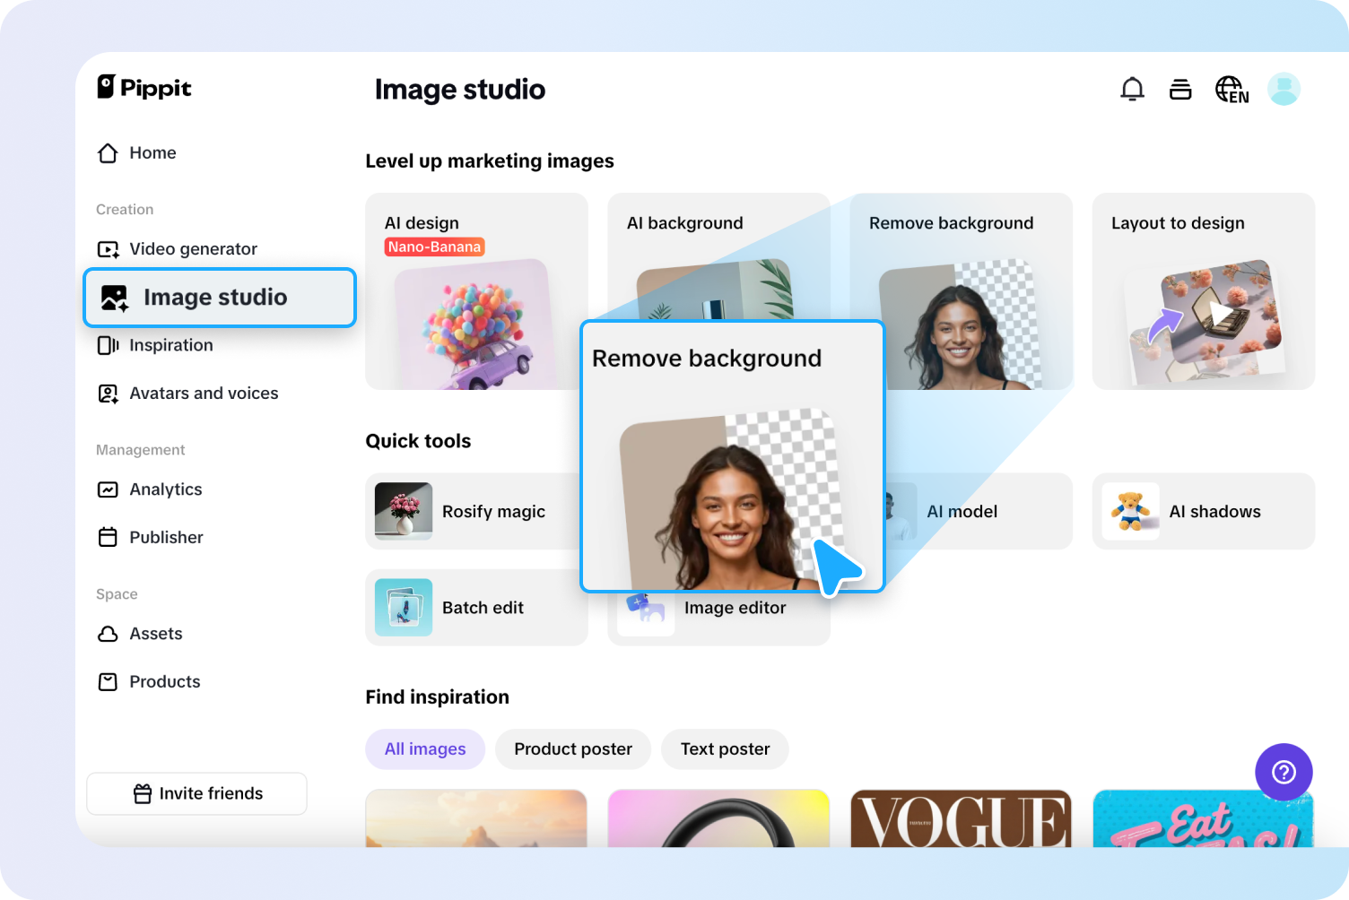
Task: Open the help menu via question mark button
Action: (1284, 772)
